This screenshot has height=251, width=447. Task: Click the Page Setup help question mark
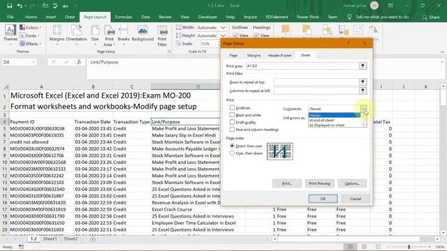[x=349, y=43]
